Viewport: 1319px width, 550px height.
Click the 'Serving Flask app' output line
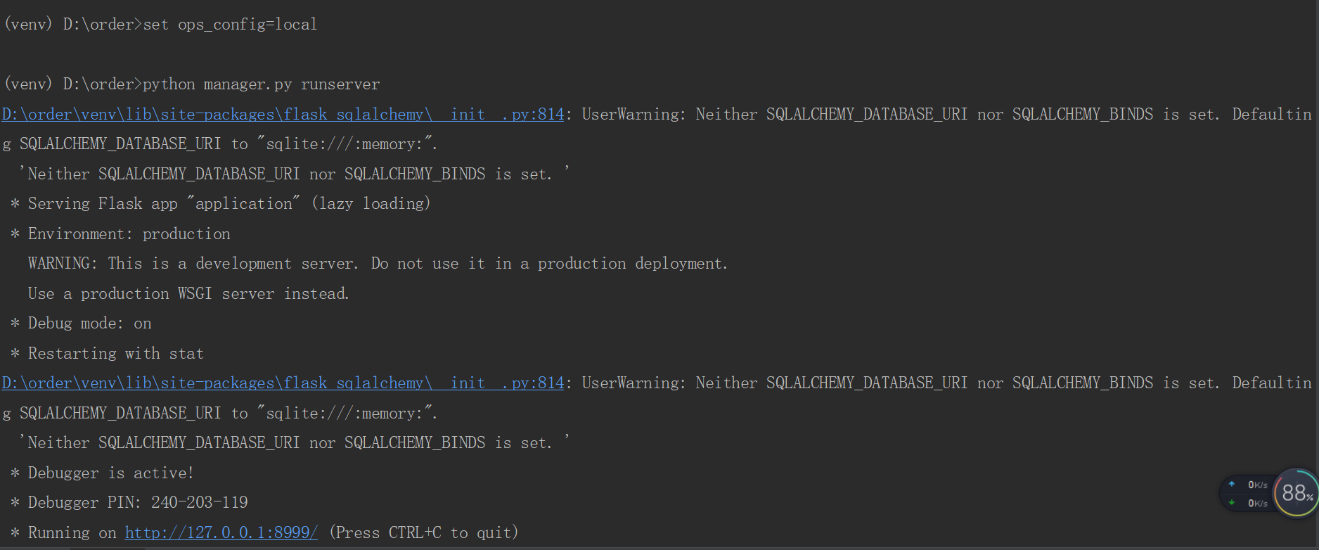point(229,203)
